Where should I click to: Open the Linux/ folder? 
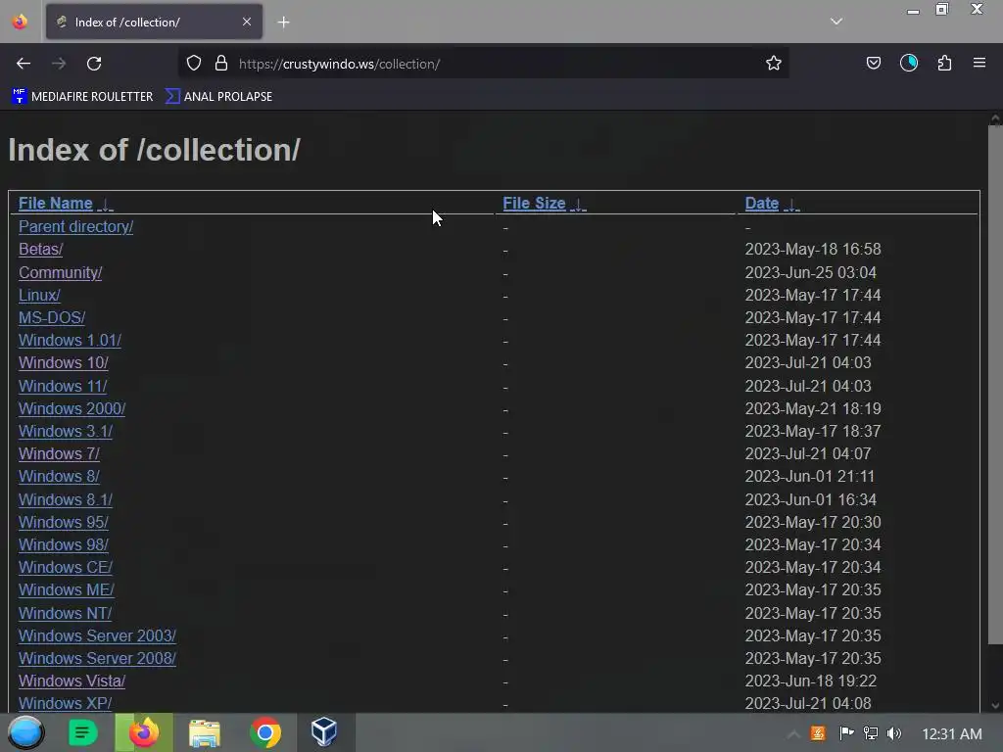pos(39,296)
